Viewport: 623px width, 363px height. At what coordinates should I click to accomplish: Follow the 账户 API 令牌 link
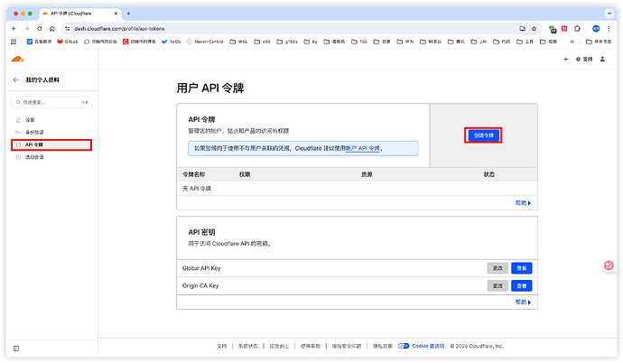point(363,147)
